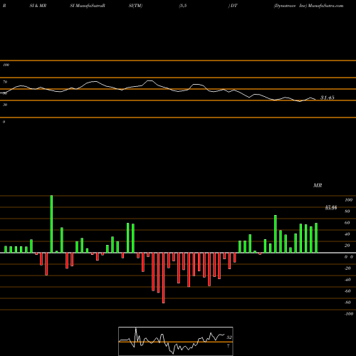Click the RSI axis label 30
The image size is (356, 356).
click(5, 105)
